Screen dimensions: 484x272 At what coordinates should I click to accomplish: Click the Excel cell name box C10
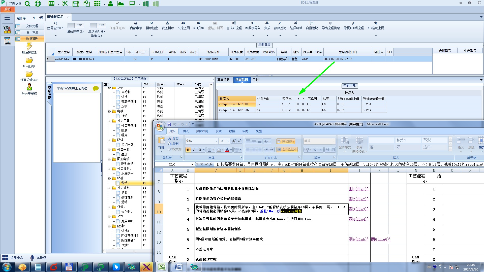click(x=172, y=164)
